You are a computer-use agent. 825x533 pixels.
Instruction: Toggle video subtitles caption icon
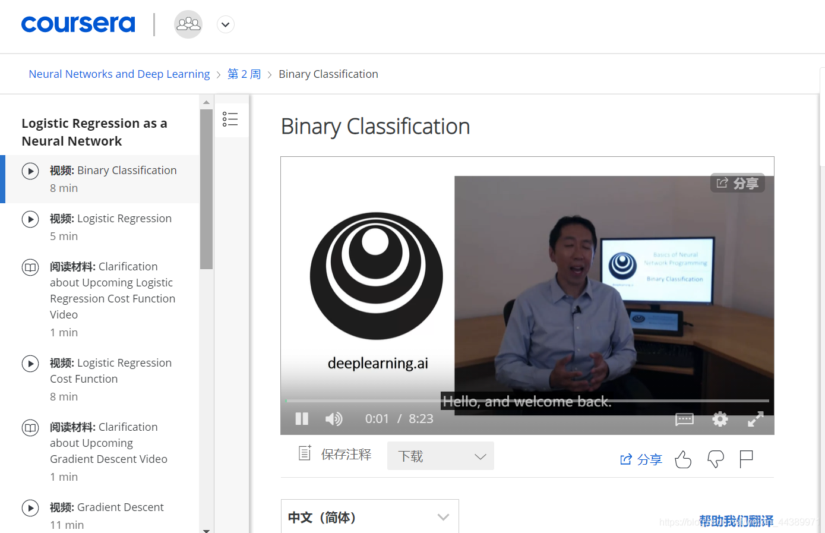[684, 420]
